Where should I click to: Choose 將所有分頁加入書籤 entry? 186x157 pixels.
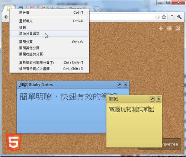(x=49, y=69)
